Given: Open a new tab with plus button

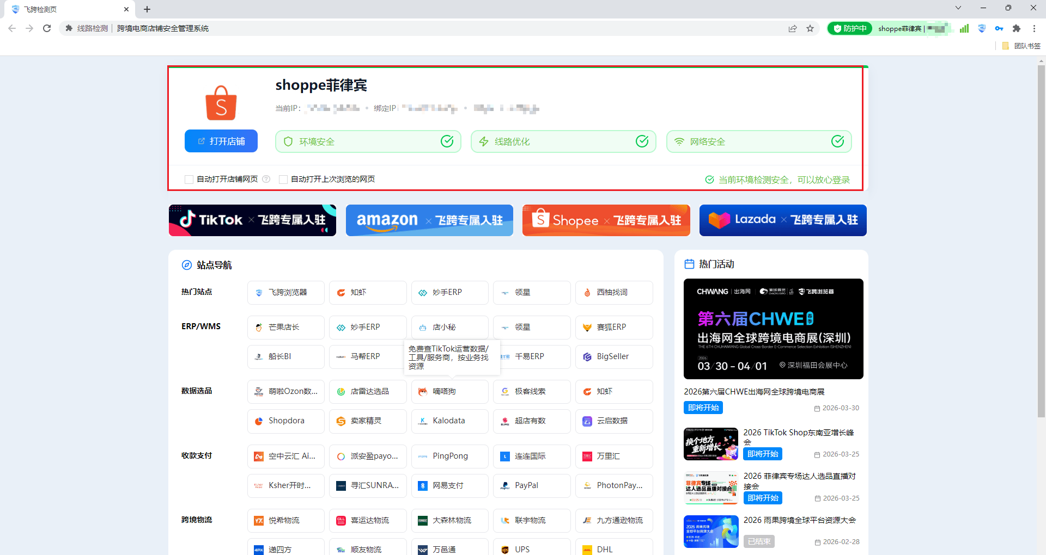Looking at the screenshot, I should 147,9.
